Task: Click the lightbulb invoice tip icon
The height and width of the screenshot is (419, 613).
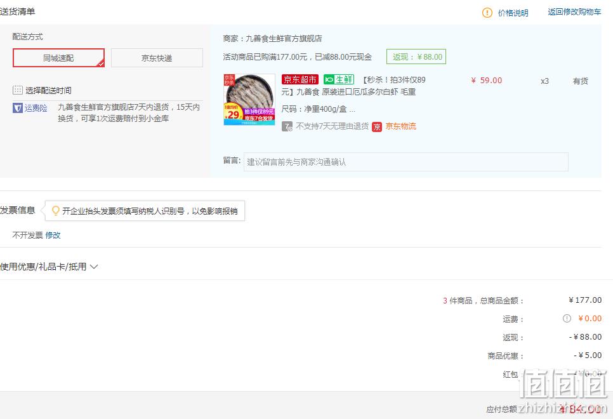Action: coord(56,211)
